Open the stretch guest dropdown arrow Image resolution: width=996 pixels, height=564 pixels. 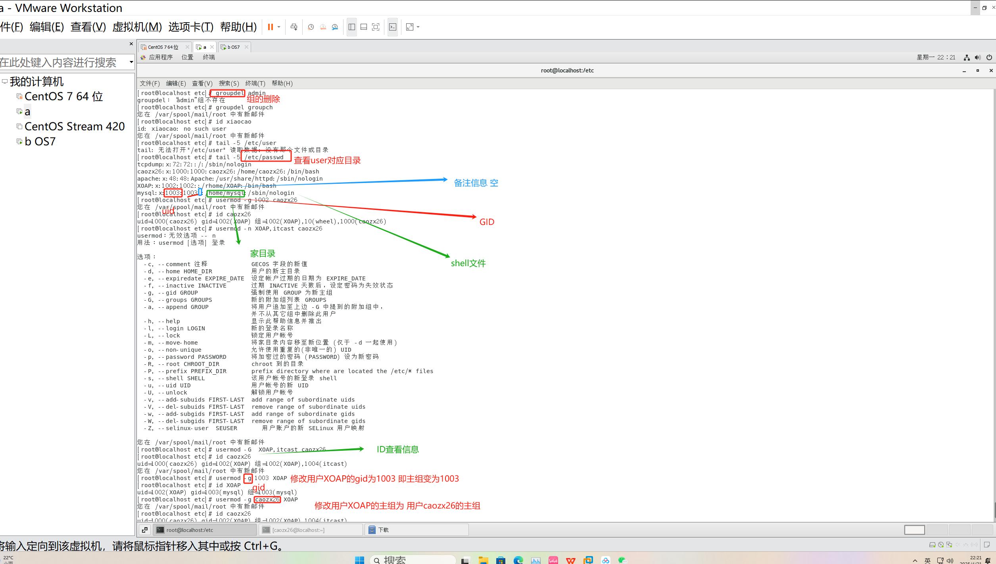[418, 27]
